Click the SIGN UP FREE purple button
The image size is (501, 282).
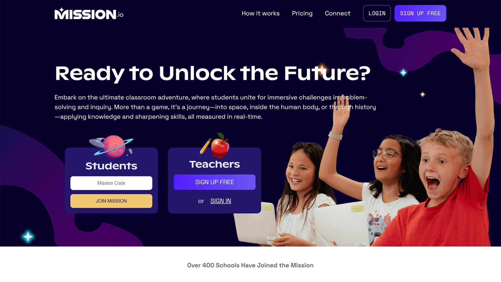click(x=420, y=13)
